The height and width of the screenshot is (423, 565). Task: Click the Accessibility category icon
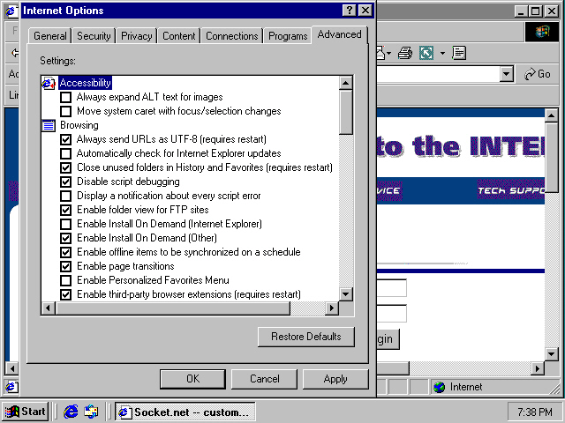(x=49, y=83)
